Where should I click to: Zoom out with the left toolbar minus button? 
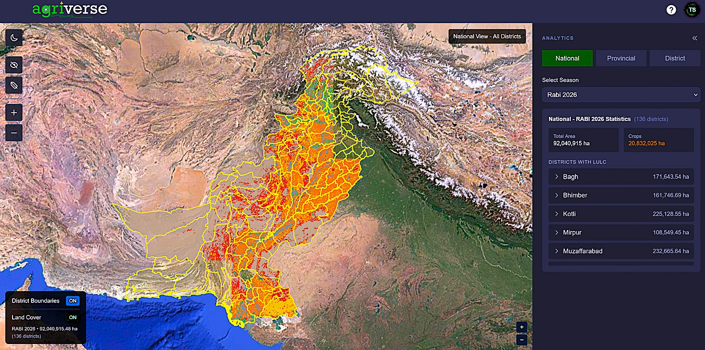click(x=14, y=133)
